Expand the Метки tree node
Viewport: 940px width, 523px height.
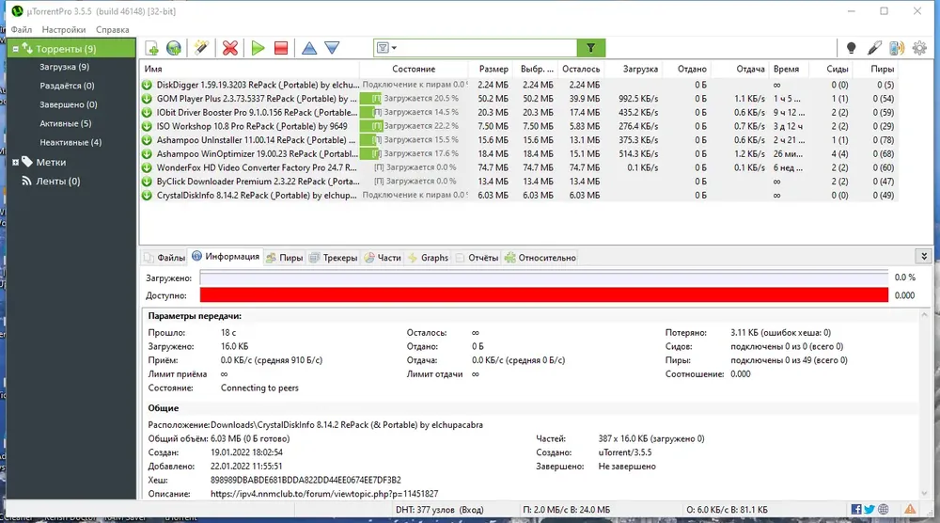pyautogui.click(x=16, y=162)
